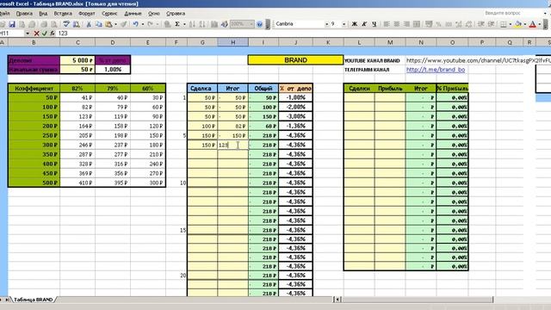The width and height of the screenshot is (551, 310).
Task: Open AutoSum functions dropdown arrow
Action: click(x=184, y=24)
